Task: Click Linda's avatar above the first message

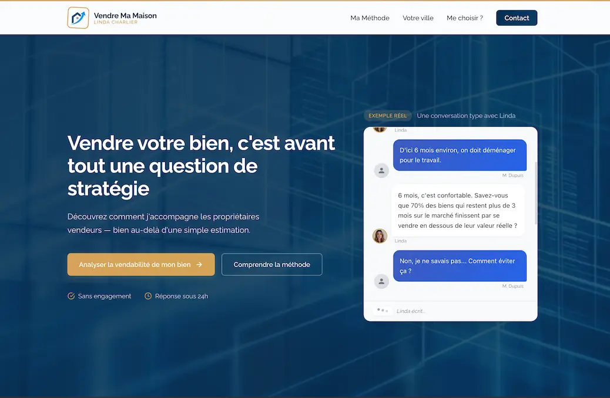Action: point(380,129)
